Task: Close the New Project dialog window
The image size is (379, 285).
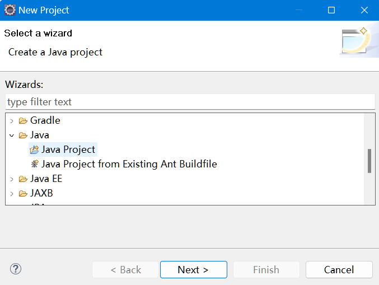Action: click(x=364, y=10)
